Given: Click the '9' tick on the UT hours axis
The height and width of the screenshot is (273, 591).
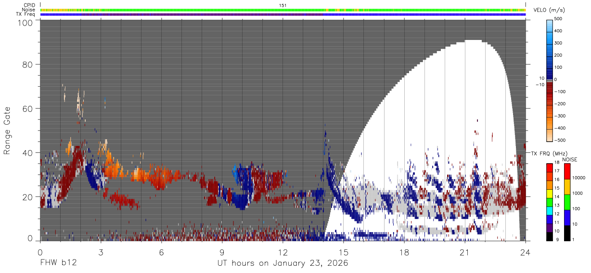Looking at the screenshot, I should click(222, 252).
